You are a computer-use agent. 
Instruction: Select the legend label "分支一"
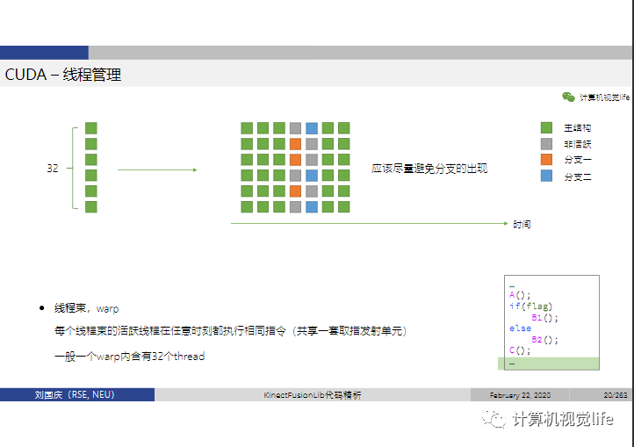click(x=578, y=160)
